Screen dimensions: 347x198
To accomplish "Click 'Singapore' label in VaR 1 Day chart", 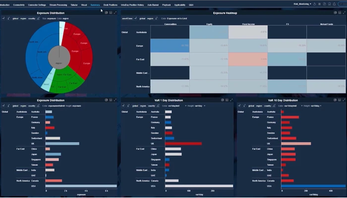I will (156, 159).
